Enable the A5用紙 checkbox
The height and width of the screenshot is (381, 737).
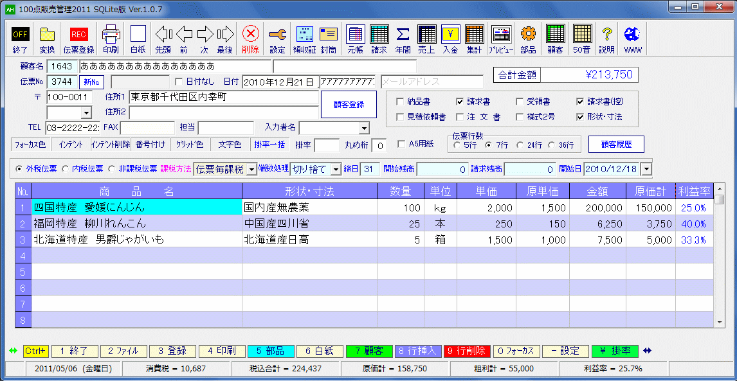(x=401, y=144)
